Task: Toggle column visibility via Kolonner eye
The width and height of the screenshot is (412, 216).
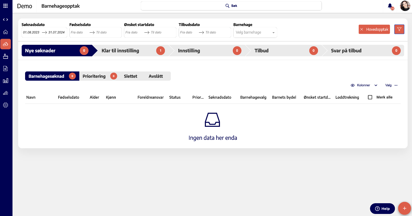Action: pos(353,85)
